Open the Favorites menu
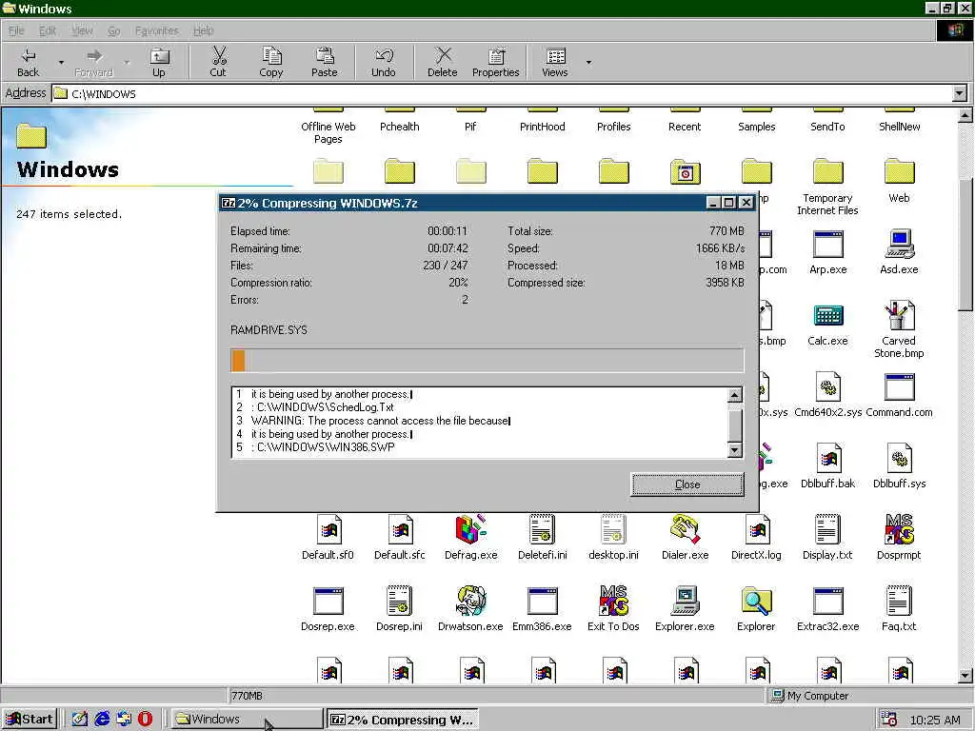 coord(157,30)
